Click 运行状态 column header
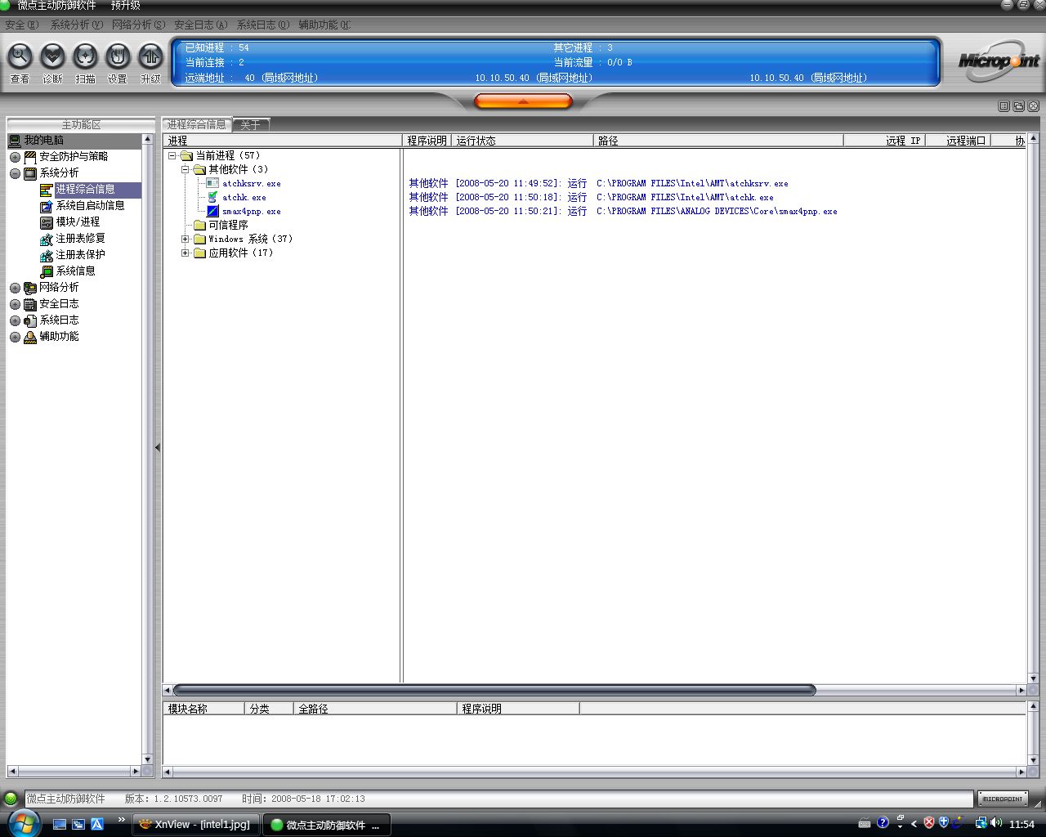 pyautogui.click(x=522, y=141)
